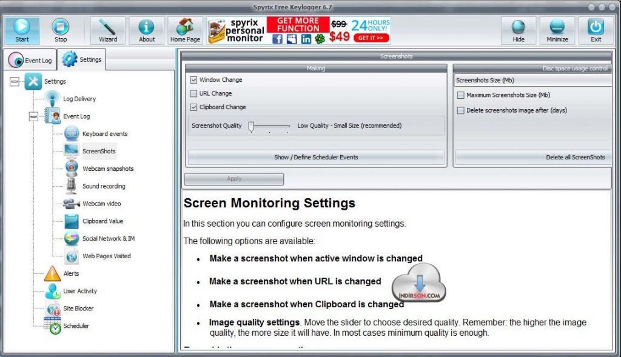Image resolution: width=621 pixels, height=357 pixels.
Task: Select the Event Log tree item
Action: (x=76, y=116)
